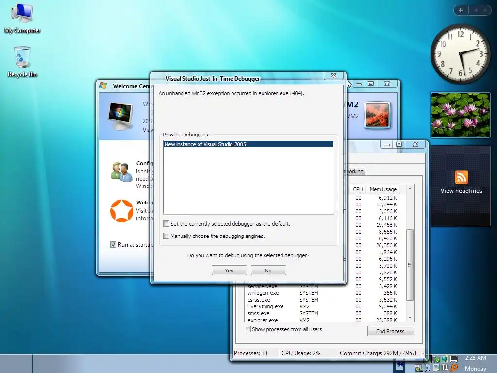The height and width of the screenshot is (373, 497).
Task: Maximize the Task Manager window
Action: pyautogui.click(x=399, y=145)
